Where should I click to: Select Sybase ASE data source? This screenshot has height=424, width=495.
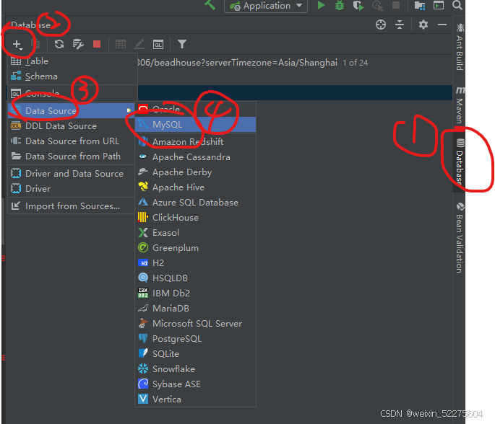195,384
